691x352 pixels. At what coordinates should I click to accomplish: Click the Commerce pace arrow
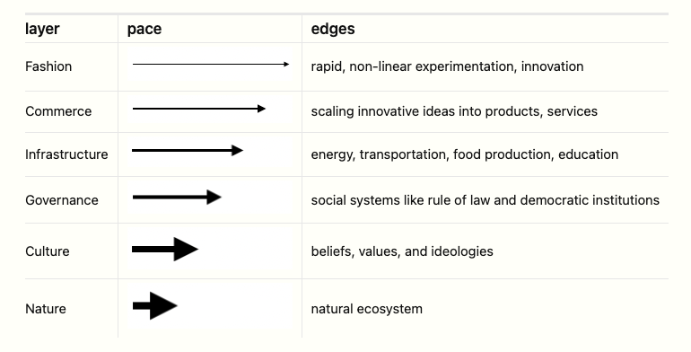198,109
